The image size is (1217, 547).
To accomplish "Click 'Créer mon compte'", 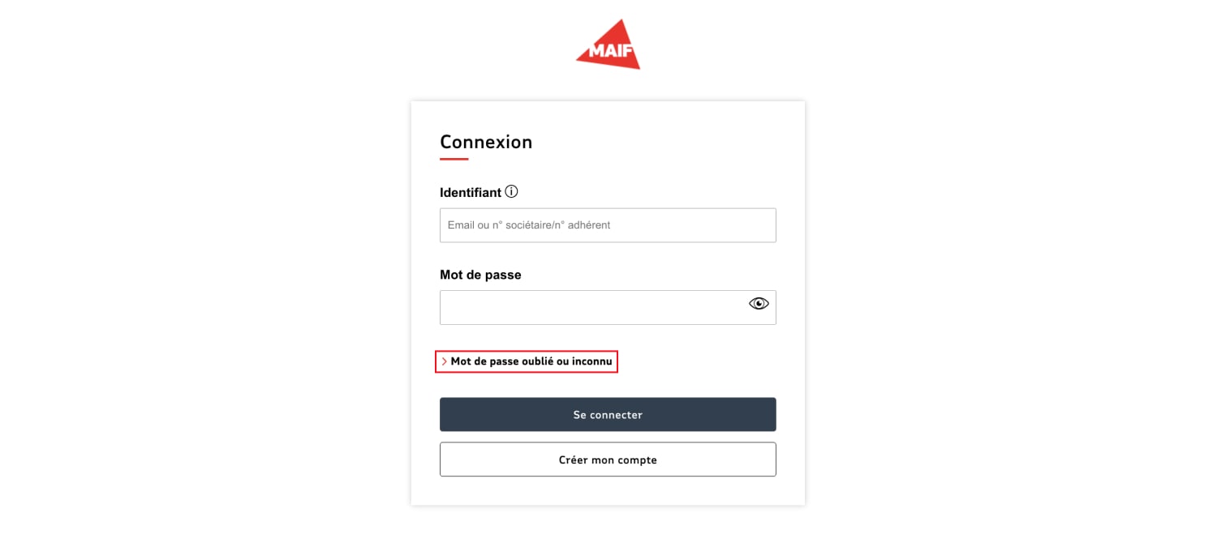I will tap(608, 459).
